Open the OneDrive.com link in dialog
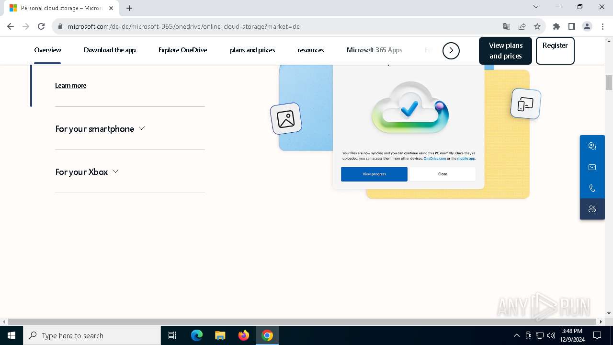 (434, 158)
